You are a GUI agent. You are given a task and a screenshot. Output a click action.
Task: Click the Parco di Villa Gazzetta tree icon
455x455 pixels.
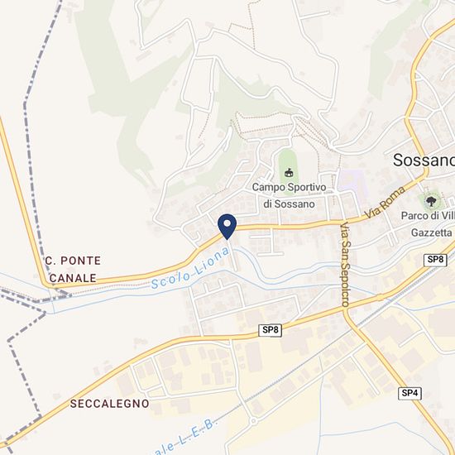tap(431, 201)
